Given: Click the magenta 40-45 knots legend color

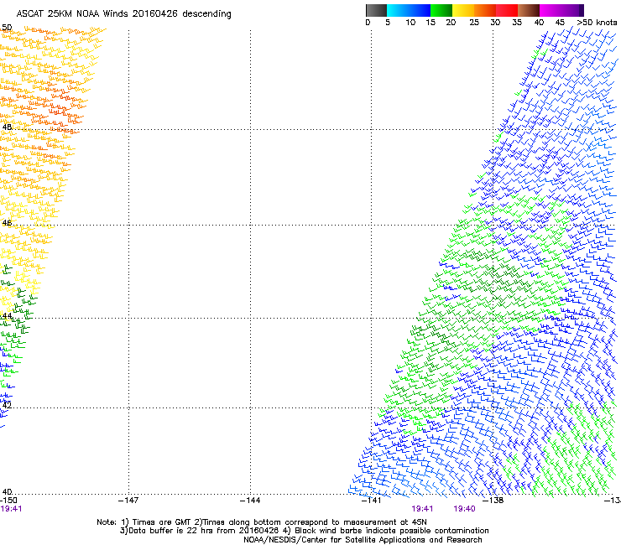Looking at the screenshot, I should coord(551,10).
